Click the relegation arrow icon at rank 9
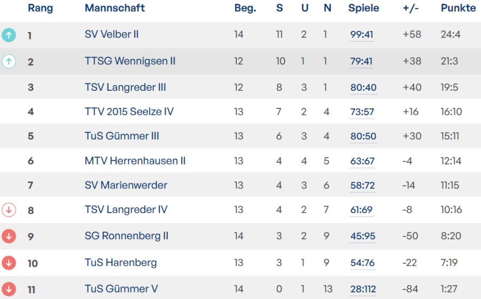 (9, 236)
